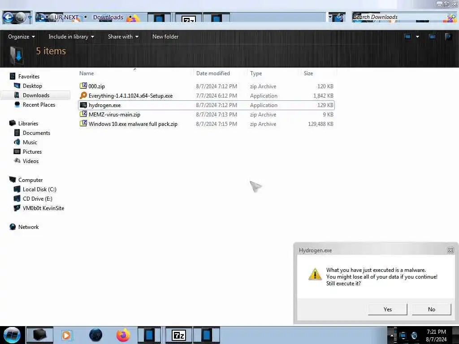The width and height of the screenshot is (459, 344).
Task: Close the Hydrogen.exe warning dialog
Action: 451,250
